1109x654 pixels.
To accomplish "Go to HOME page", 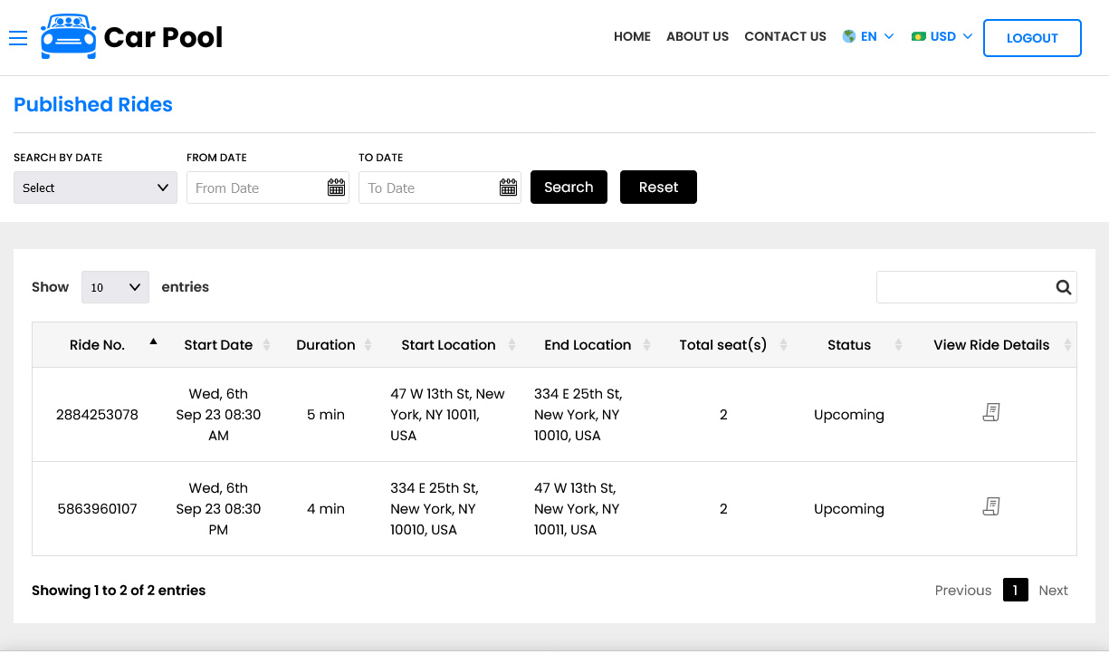I will [632, 37].
